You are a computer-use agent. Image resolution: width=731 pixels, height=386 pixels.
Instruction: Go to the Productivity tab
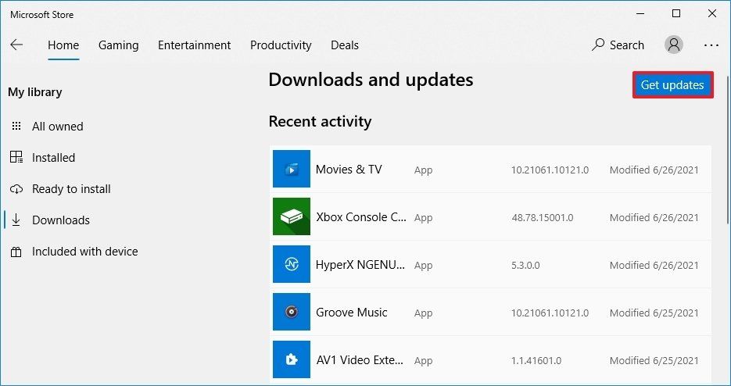pyautogui.click(x=281, y=45)
